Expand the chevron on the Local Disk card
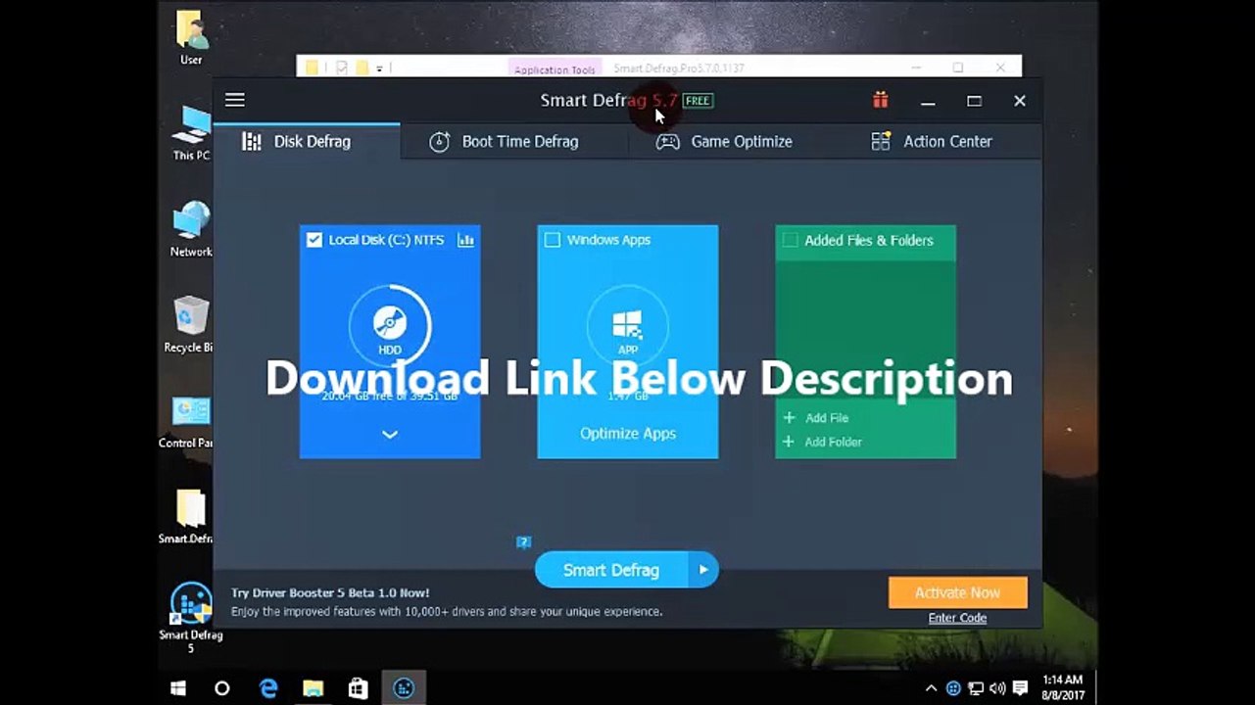 (390, 434)
